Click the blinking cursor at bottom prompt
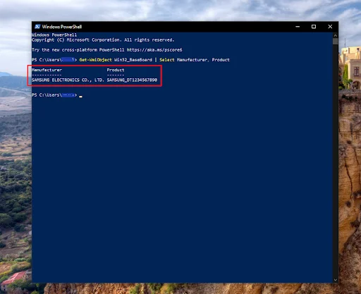This screenshot has height=294, width=361. [x=80, y=97]
